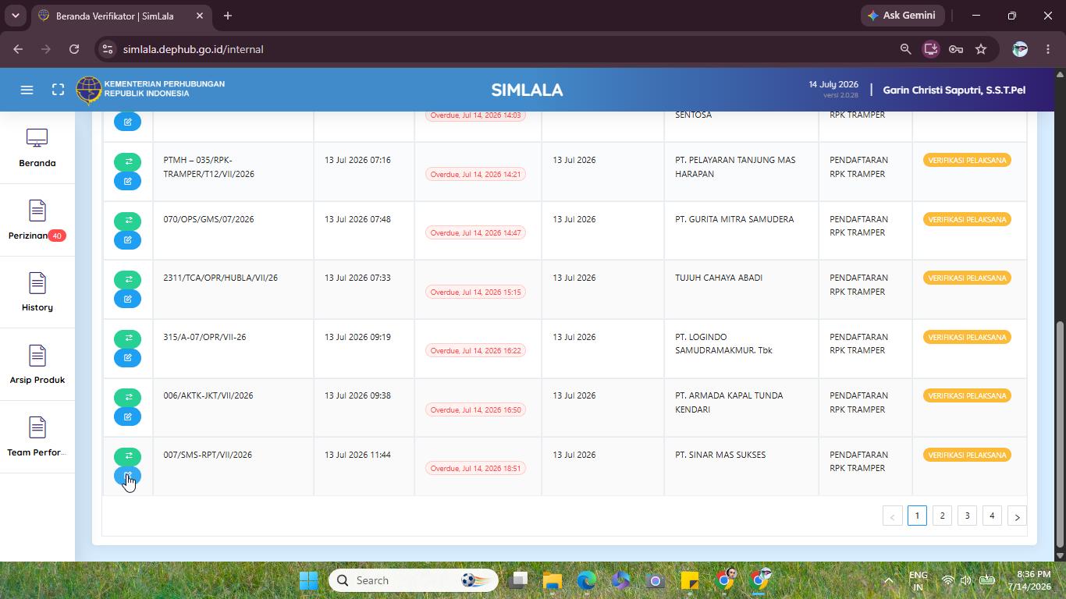1066x599 pixels.
Task: Go to page 2 in pagination
Action: (x=942, y=516)
